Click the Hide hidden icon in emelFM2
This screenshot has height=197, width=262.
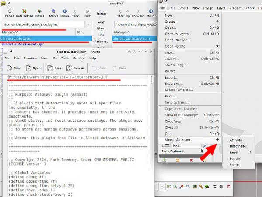tap(24, 11)
